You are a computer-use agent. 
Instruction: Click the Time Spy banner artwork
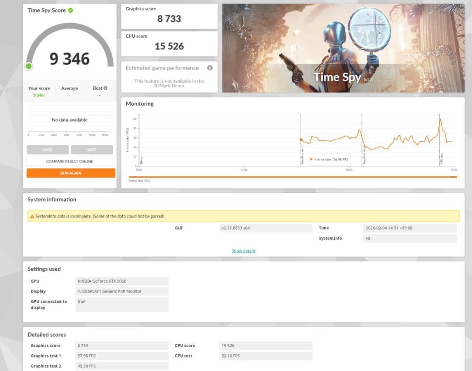point(343,48)
